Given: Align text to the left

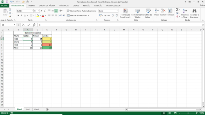Looking at the screenshot, I should 49,15.
